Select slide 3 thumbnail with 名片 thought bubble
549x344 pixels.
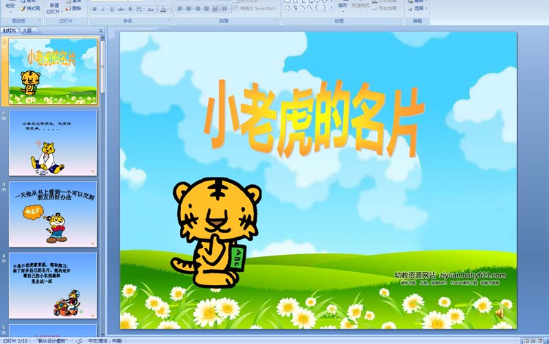pyautogui.click(x=53, y=214)
